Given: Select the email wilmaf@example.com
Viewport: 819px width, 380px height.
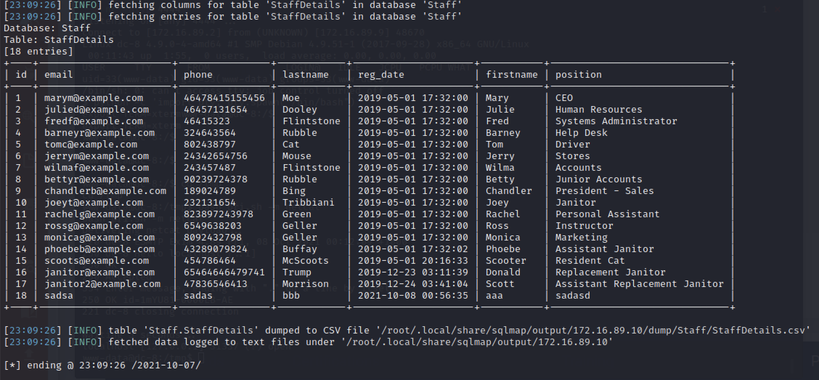Looking at the screenshot, I should point(97,167).
